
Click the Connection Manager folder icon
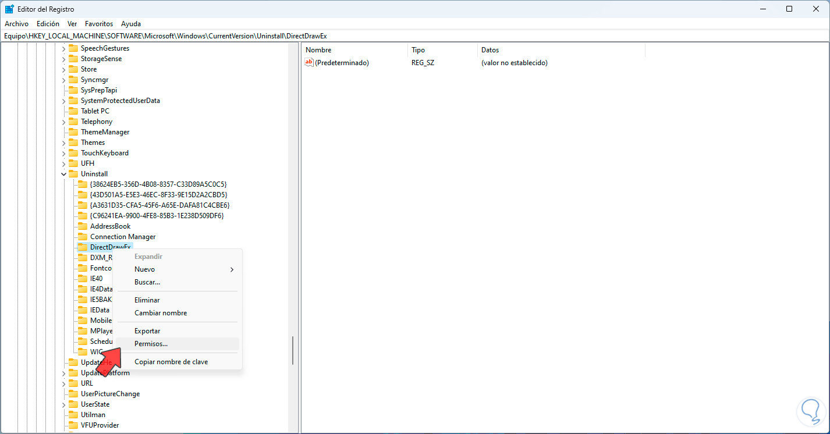pos(83,237)
